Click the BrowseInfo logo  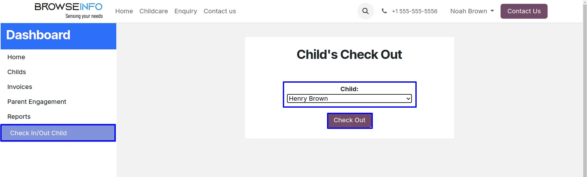(x=69, y=11)
